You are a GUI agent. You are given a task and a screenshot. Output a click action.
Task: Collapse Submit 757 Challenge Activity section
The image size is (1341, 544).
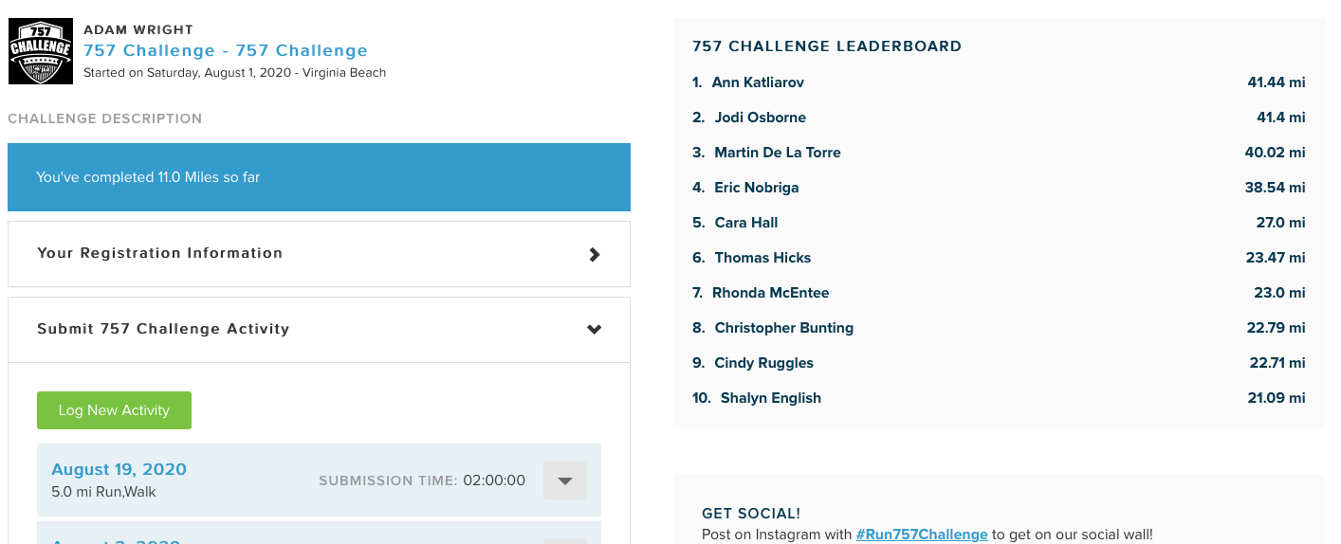[595, 330]
